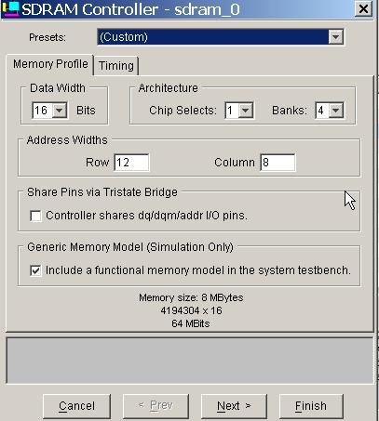Screen dimensions: 379x421
Task: Click the Next button
Action: [x=234, y=406]
